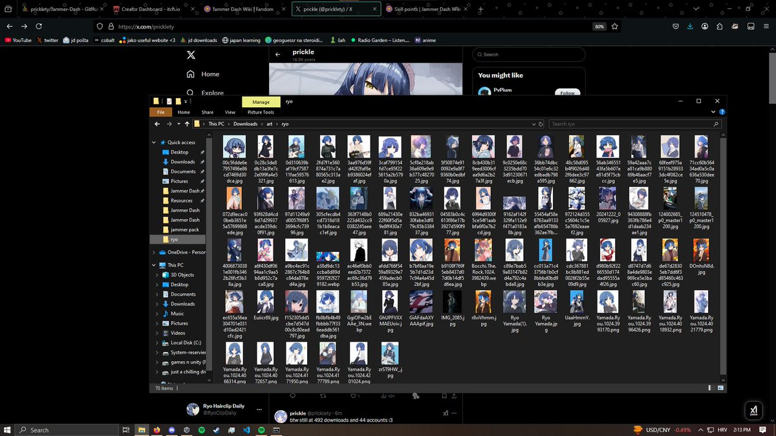This screenshot has height=436, width=776.
Task: Click X logo in Twitter sidebar
Action: pos(191,56)
